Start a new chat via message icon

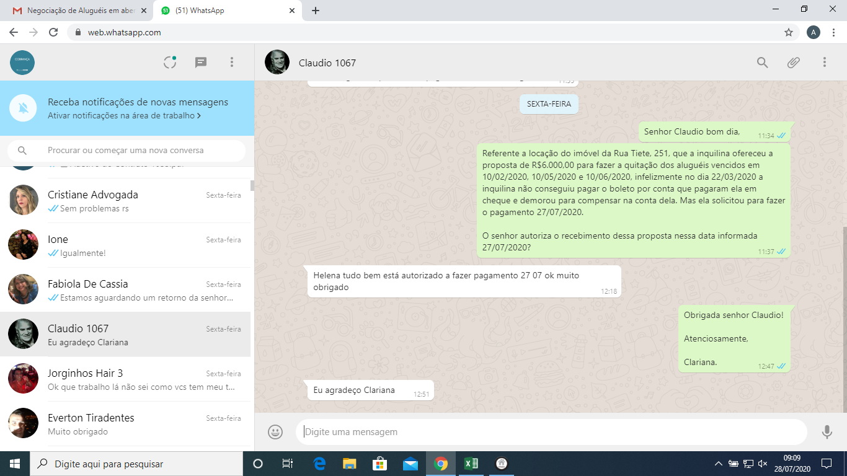click(201, 62)
